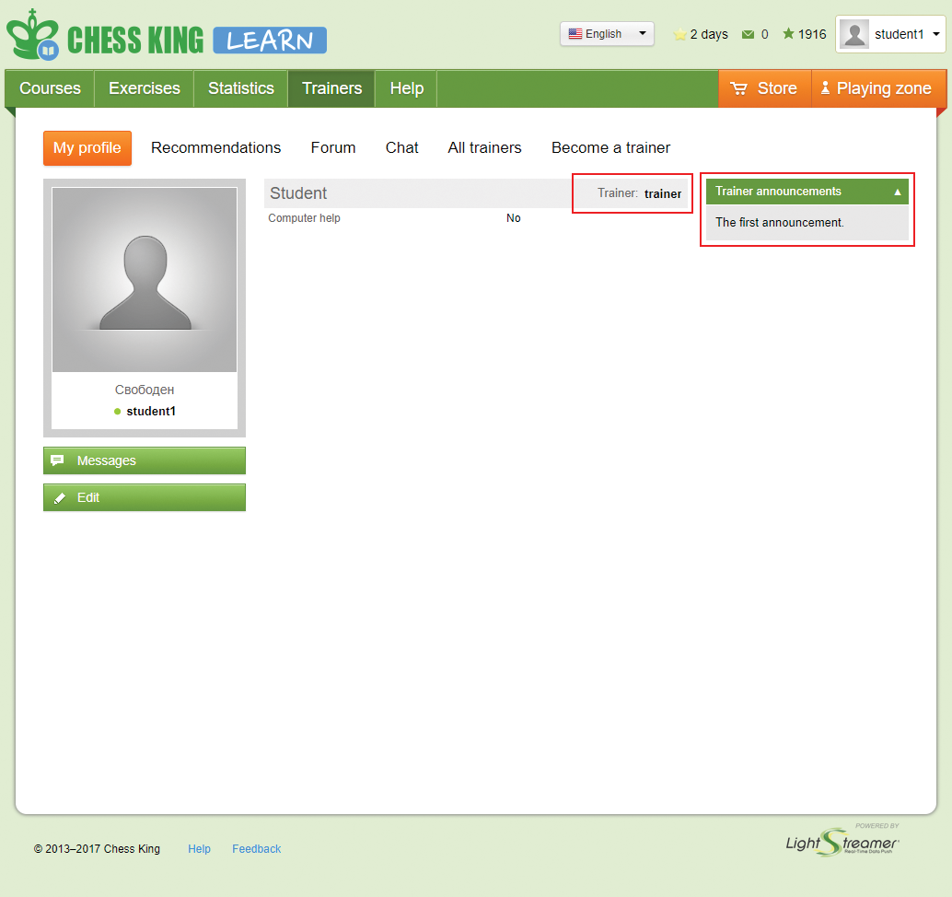Expand the student1 account menu arrow
The width and height of the screenshot is (952, 897).
click(936, 34)
